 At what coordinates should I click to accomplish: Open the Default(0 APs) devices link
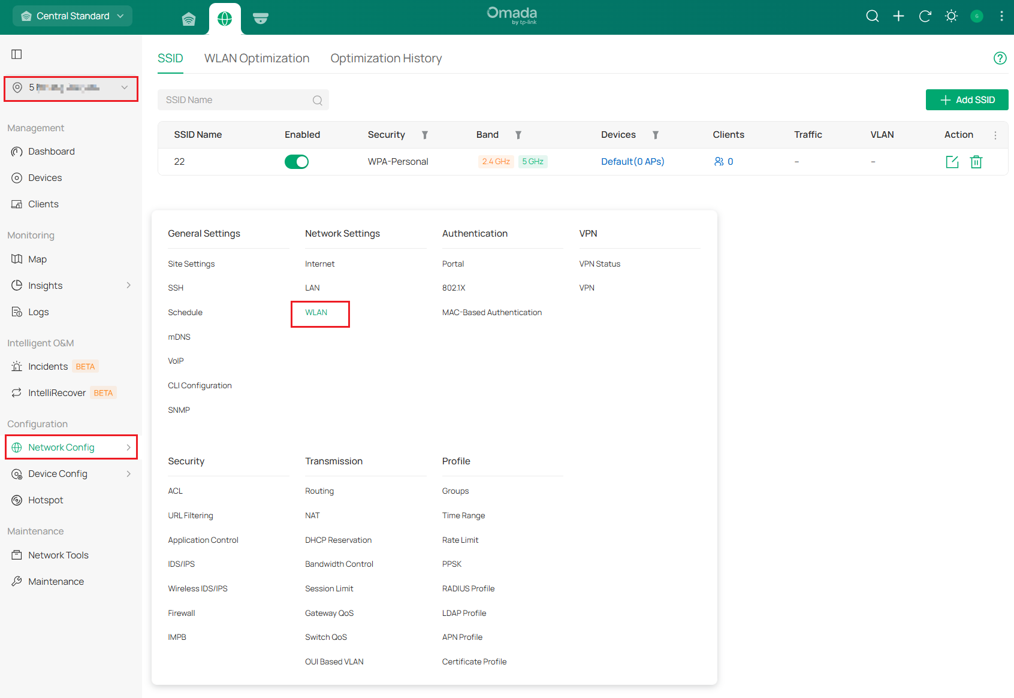632,162
